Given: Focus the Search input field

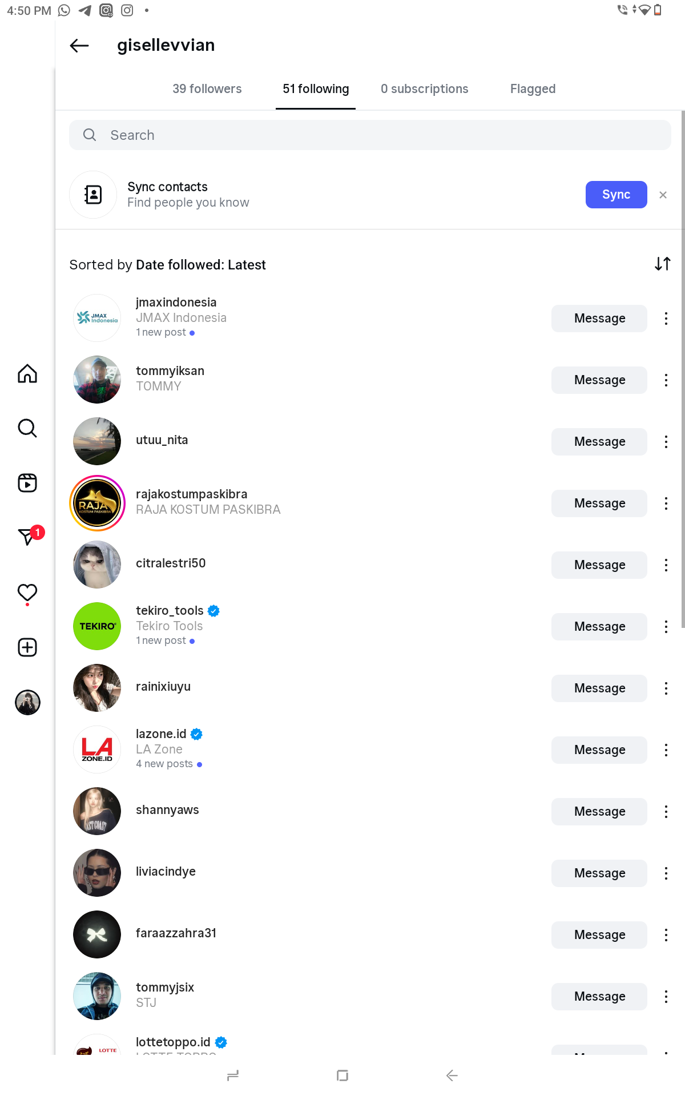Looking at the screenshot, I should click(x=370, y=135).
